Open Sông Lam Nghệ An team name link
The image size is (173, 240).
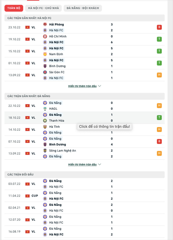[x=63, y=151]
